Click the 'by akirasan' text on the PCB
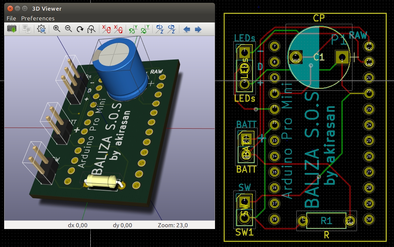 tap(330, 146)
